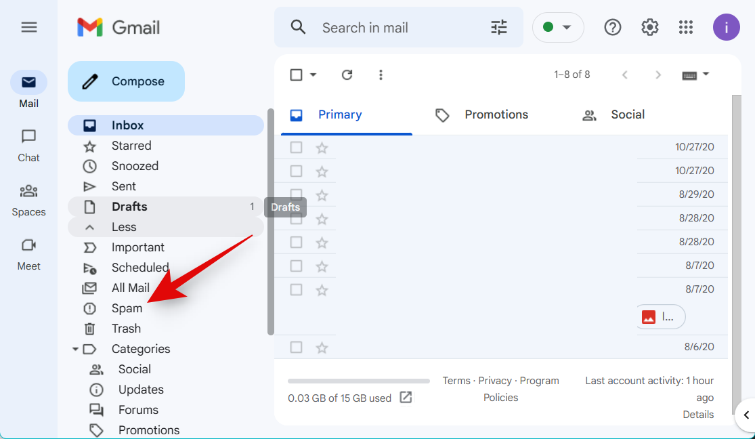Open the Spam folder
Image resolution: width=755 pixels, height=439 pixels.
(x=166, y=308)
